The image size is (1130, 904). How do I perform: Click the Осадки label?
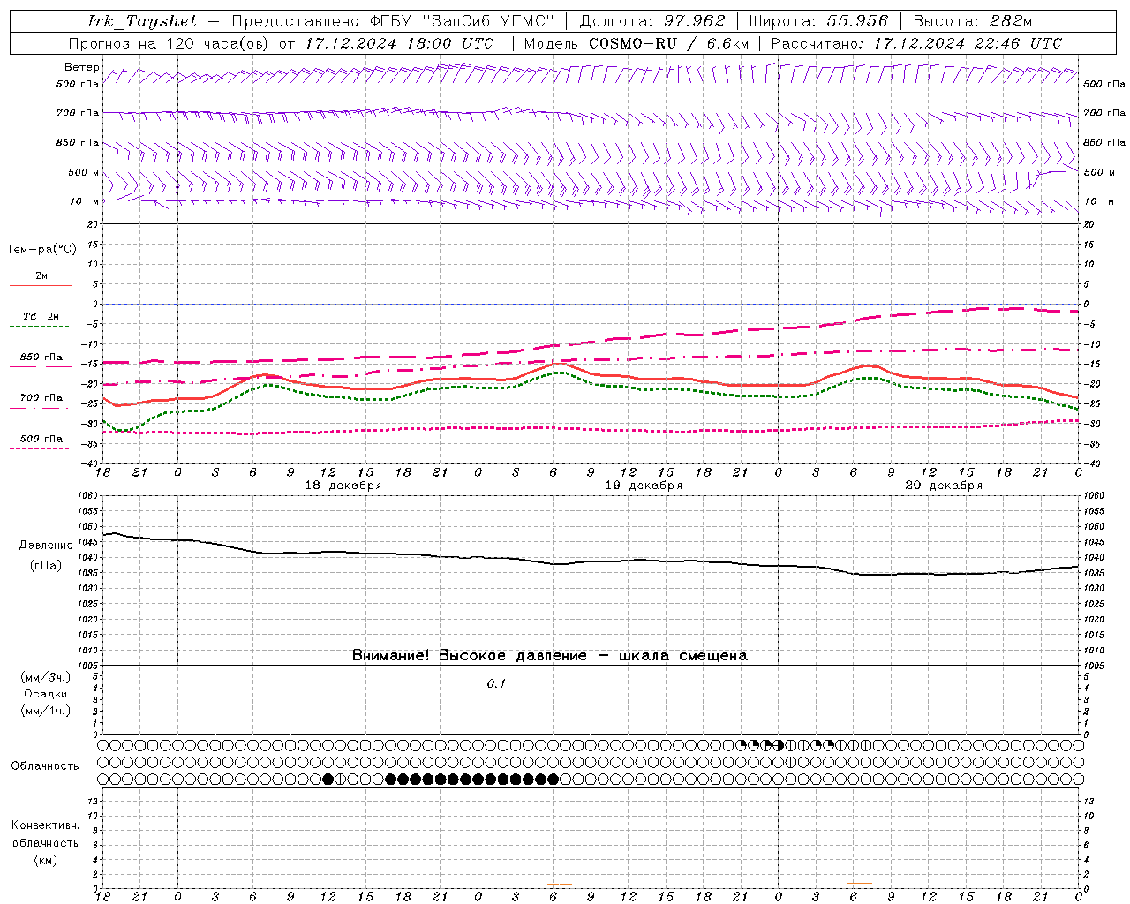[x=46, y=694]
